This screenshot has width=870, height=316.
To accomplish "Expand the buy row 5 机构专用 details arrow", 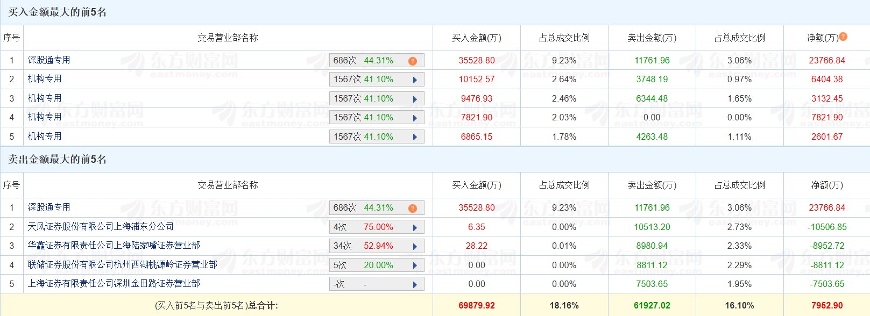I will [415, 137].
